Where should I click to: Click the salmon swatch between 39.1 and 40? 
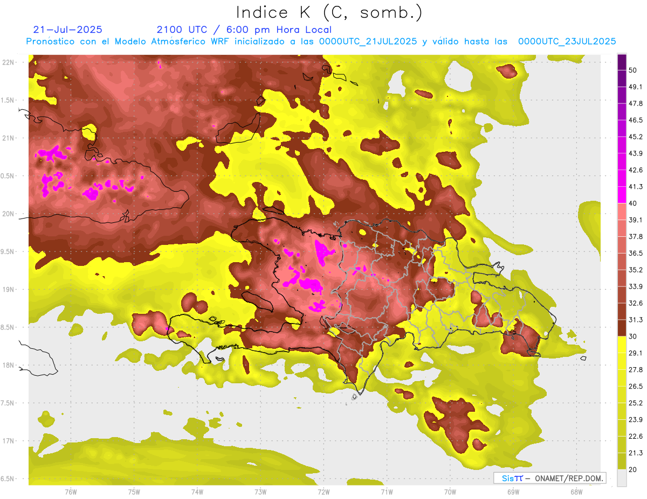click(x=622, y=212)
